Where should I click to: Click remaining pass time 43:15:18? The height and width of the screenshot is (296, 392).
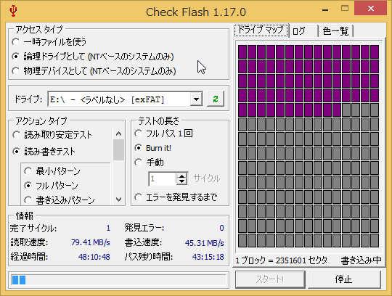[208, 257]
